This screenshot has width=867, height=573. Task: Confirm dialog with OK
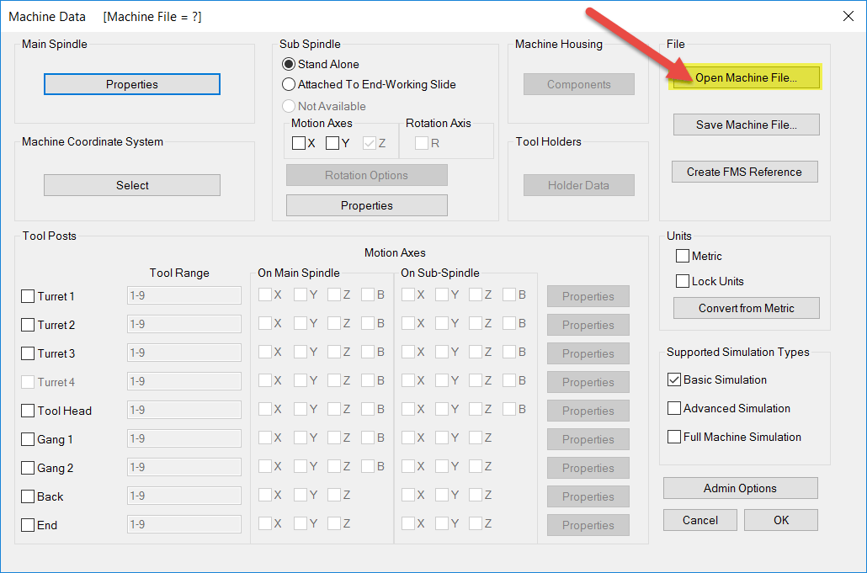(x=780, y=519)
